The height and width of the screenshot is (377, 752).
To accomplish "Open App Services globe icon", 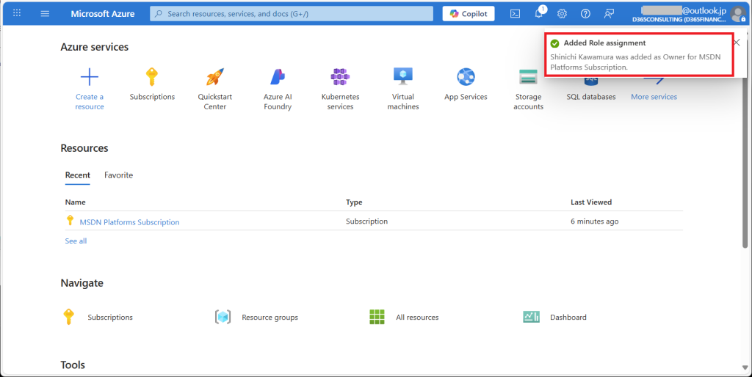I will pos(466,77).
